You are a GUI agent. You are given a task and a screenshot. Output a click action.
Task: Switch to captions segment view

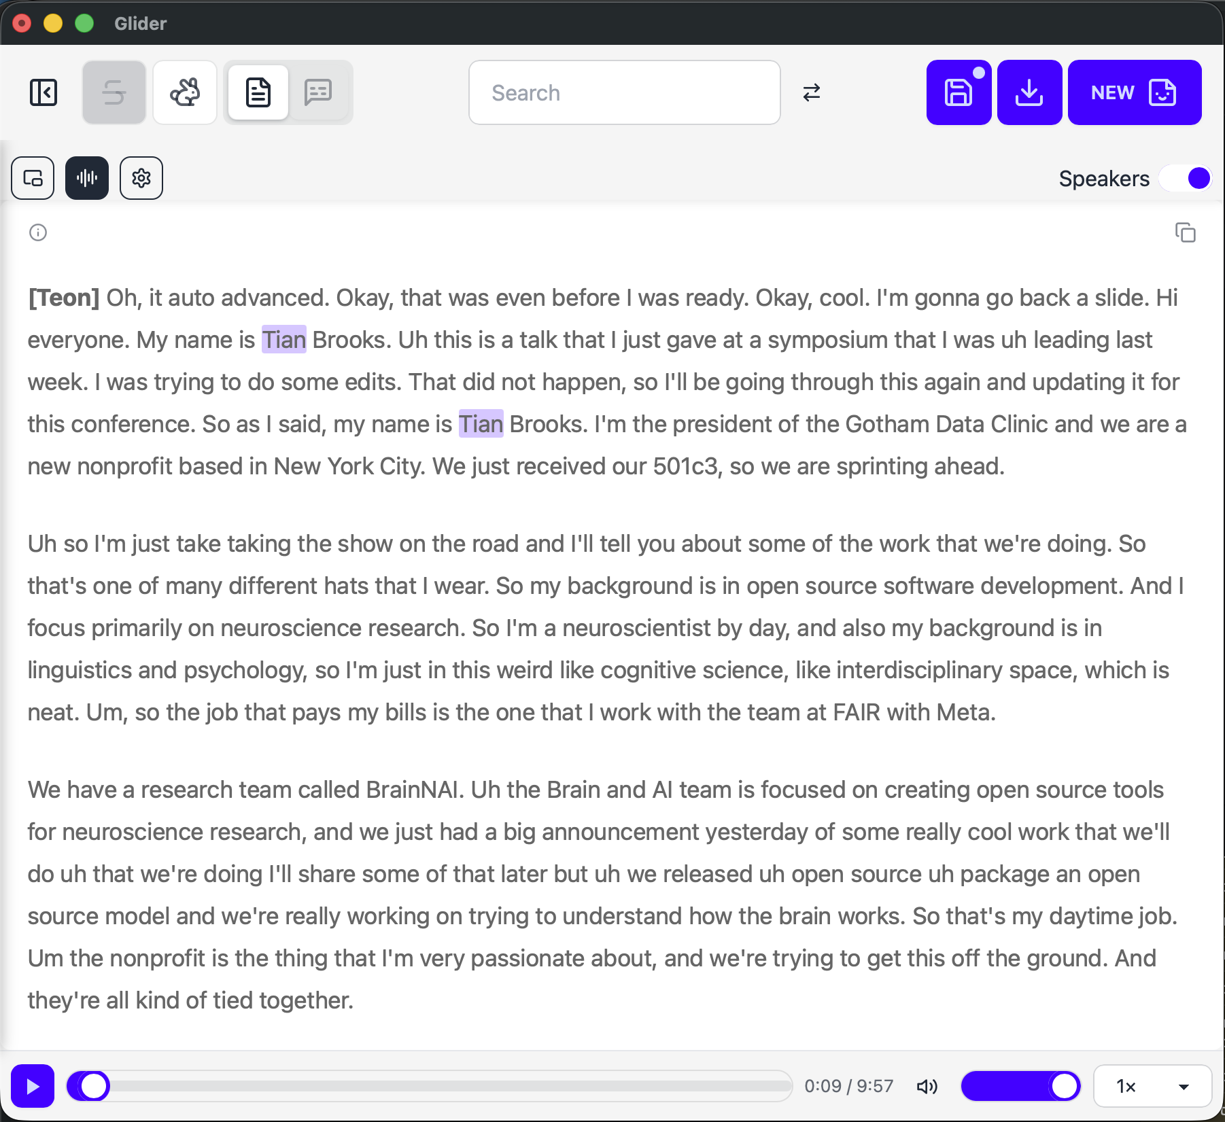point(318,92)
